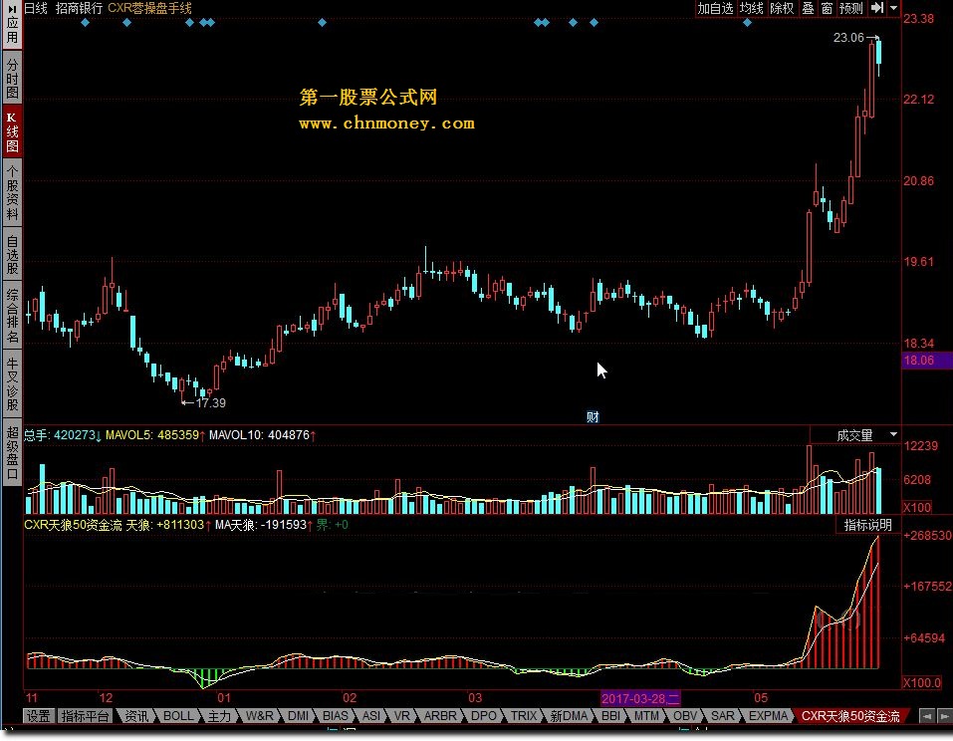953x741 pixels.
Task: Select the 主力 indicator tab
Action: click(x=219, y=716)
